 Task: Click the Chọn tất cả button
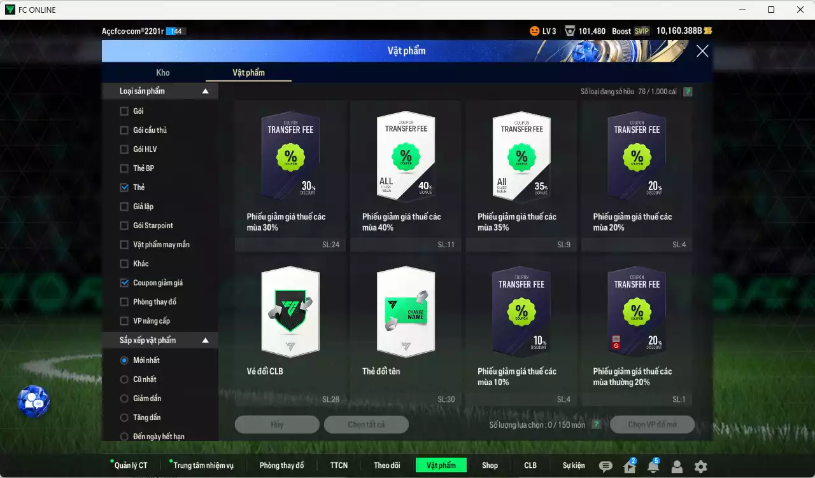pyautogui.click(x=366, y=425)
